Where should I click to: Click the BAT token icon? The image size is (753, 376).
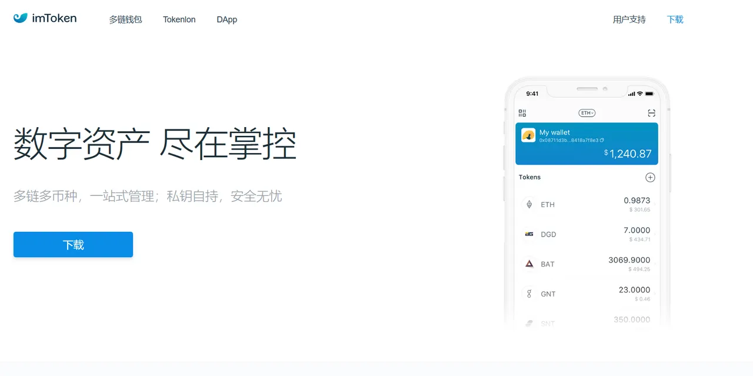click(x=529, y=264)
